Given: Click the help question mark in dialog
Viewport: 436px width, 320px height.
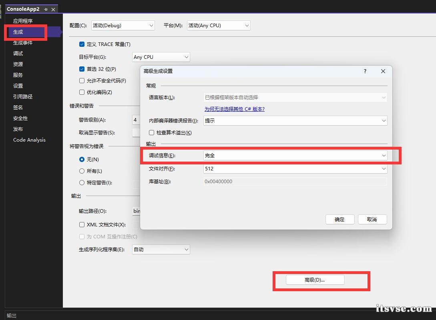Looking at the screenshot, I should pos(365,71).
